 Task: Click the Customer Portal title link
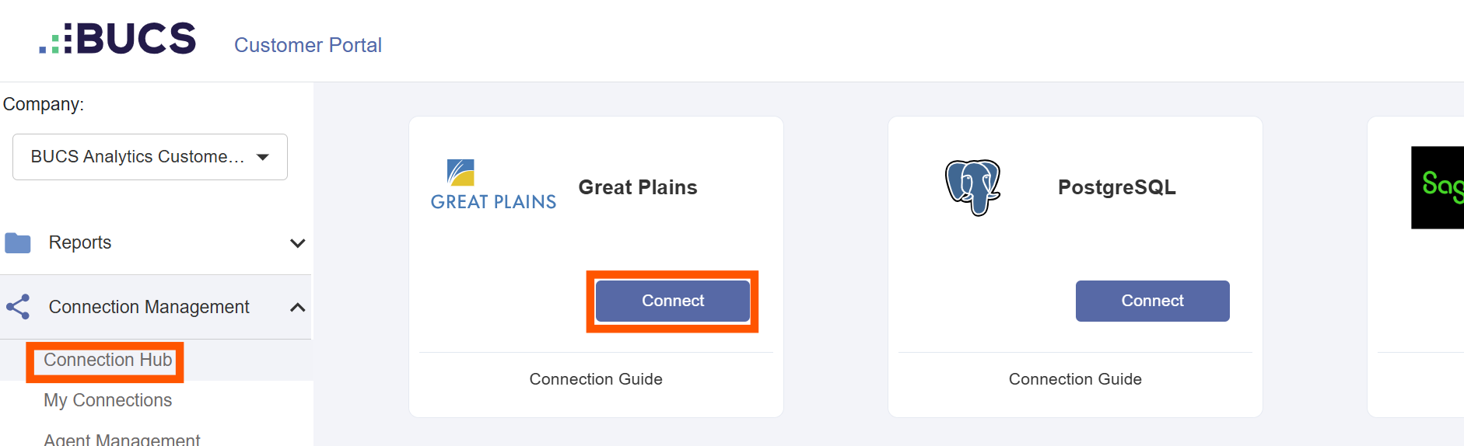pyautogui.click(x=308, y=45)
